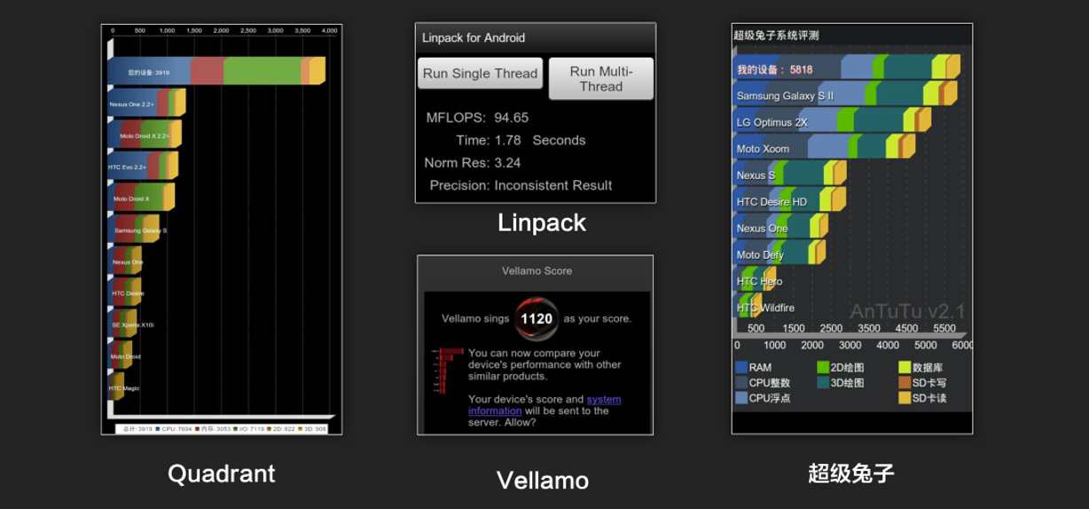This screenshot has width=1089, height=509.
Task: Click the Time: 1.78 Seconds result
Action: [521, 140]
